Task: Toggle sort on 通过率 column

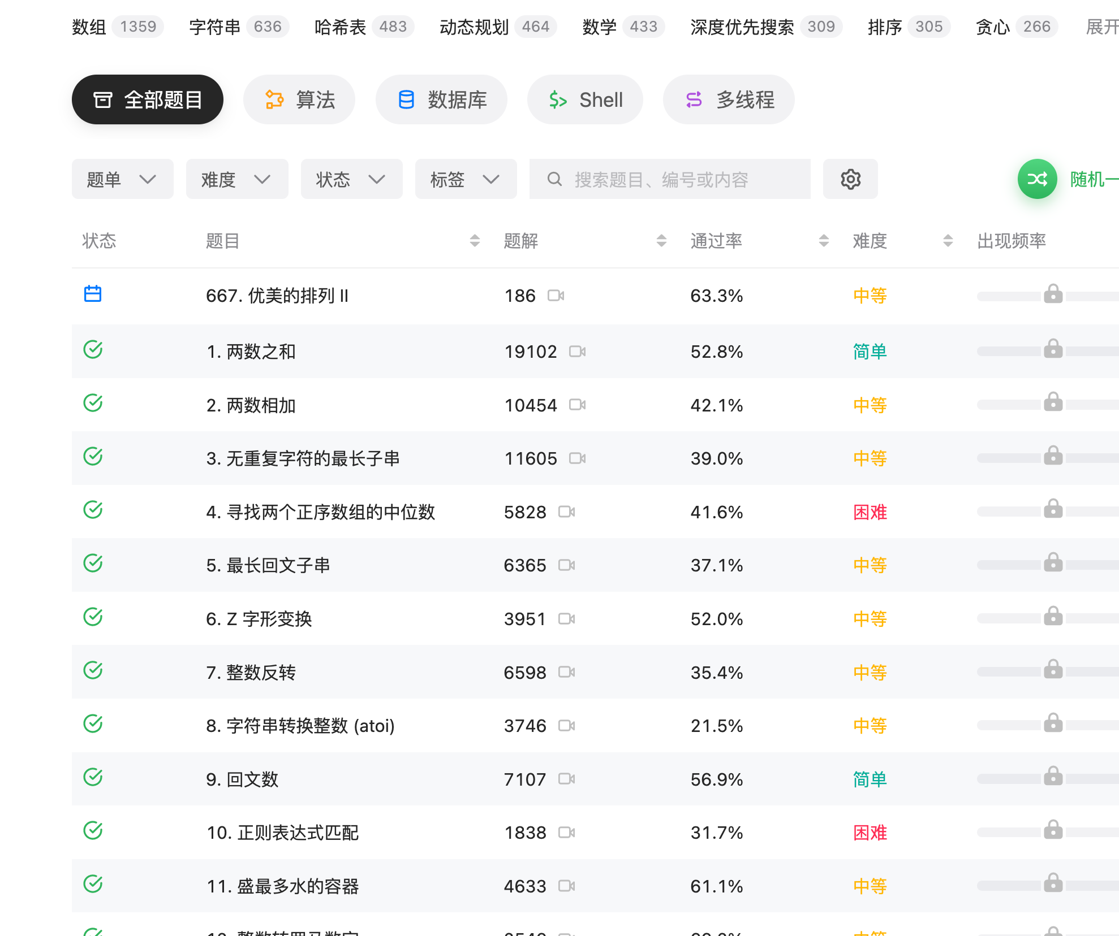Action: [x=824, y=241]
